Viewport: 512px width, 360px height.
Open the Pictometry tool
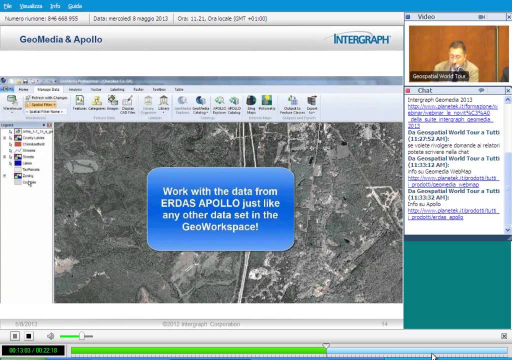267,103
